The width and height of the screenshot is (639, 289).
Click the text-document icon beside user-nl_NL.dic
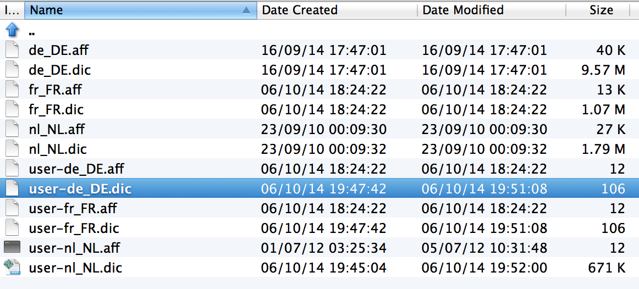coord(12,268)
